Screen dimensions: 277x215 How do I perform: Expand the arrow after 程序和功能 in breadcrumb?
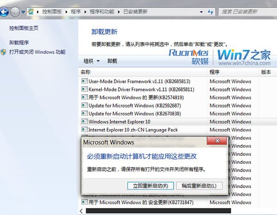[118, 11]
